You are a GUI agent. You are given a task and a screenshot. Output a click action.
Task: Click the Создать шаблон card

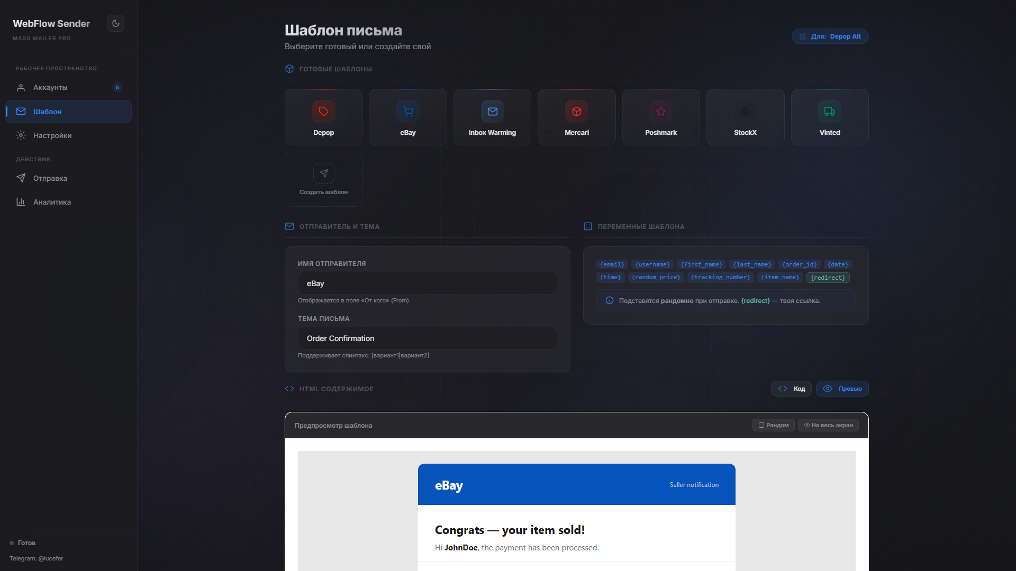(x=323, y=179)
